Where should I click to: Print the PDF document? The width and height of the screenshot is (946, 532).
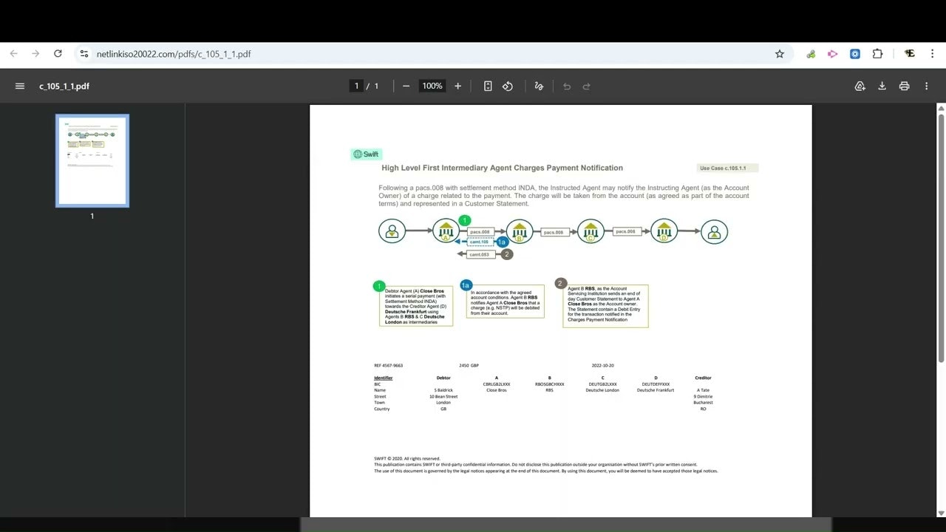tap(904, 86)
